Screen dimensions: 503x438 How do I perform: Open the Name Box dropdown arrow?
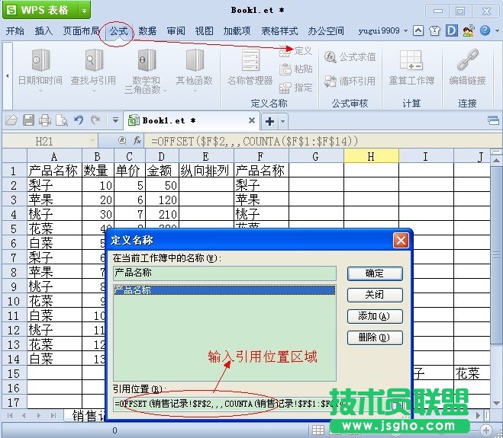pos(92,141)
